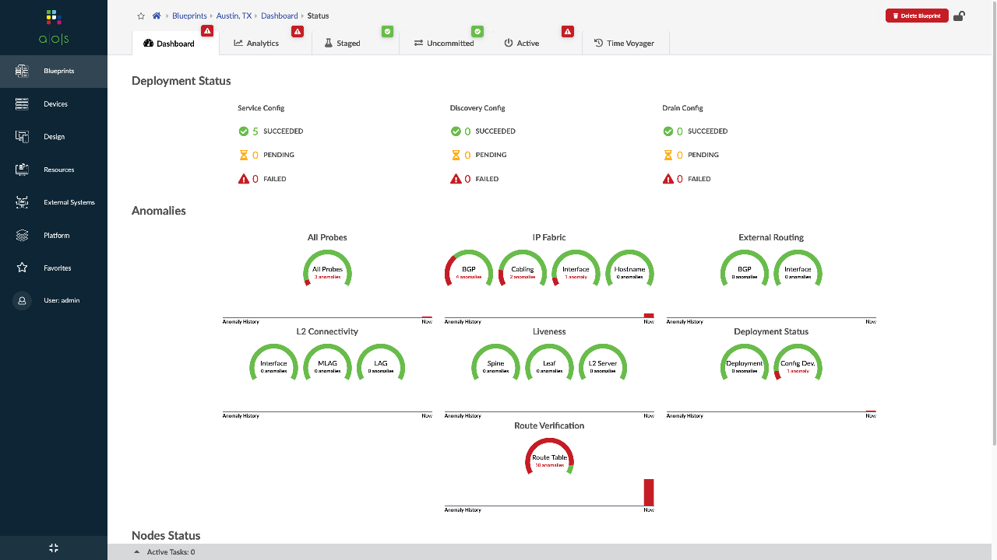Viewport: 997px width, 560px height.
Task: Toggle the blueprint lock icon
Action: (959, 15)
